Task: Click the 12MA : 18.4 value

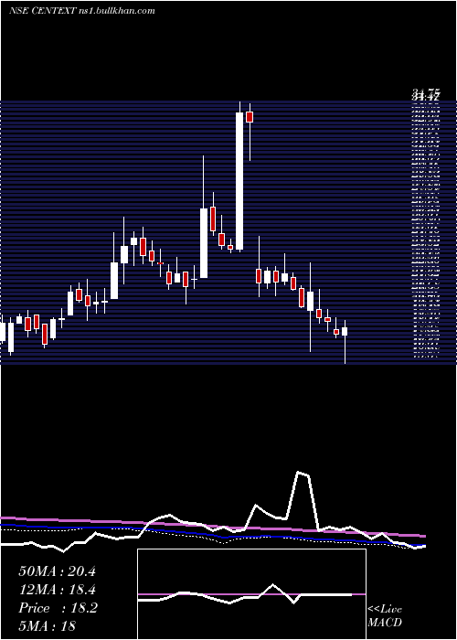Action: 57,590
